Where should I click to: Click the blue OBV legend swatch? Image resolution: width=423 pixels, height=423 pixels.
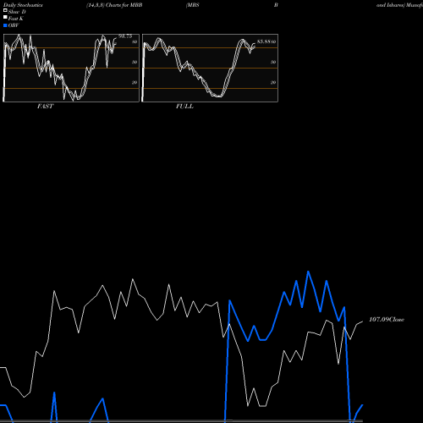[x=5, y=25]
